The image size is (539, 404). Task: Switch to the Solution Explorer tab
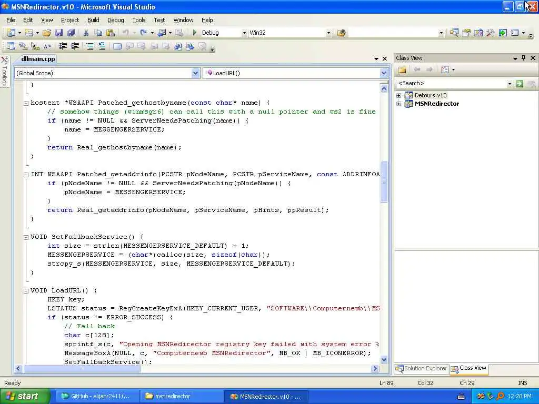click(422, 368)
